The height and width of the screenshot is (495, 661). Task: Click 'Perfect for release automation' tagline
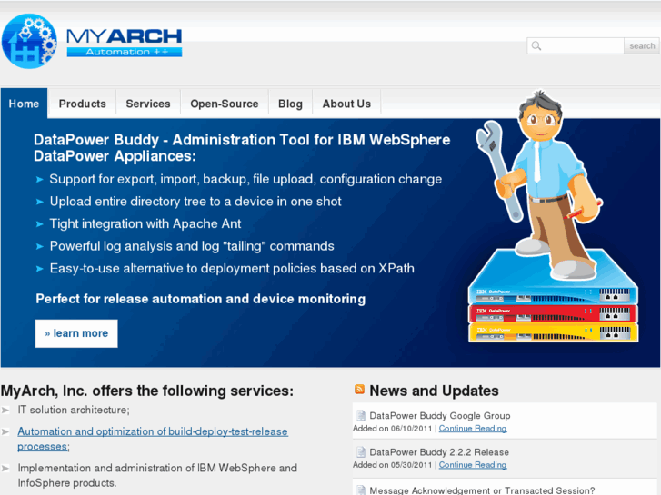pyautogui.click(x=200, y=299)
